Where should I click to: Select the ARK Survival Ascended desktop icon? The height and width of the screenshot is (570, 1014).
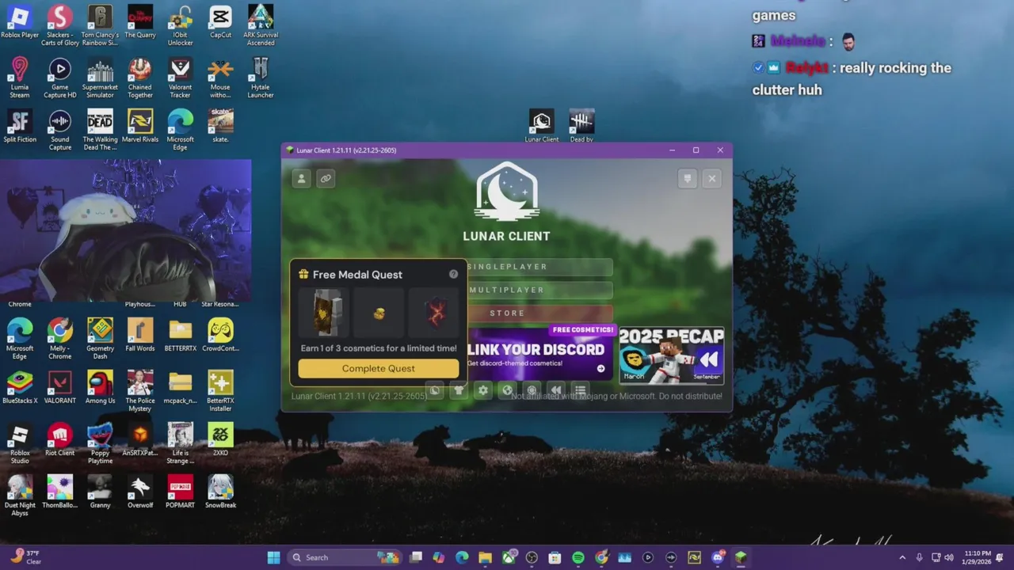coord(261,25)
